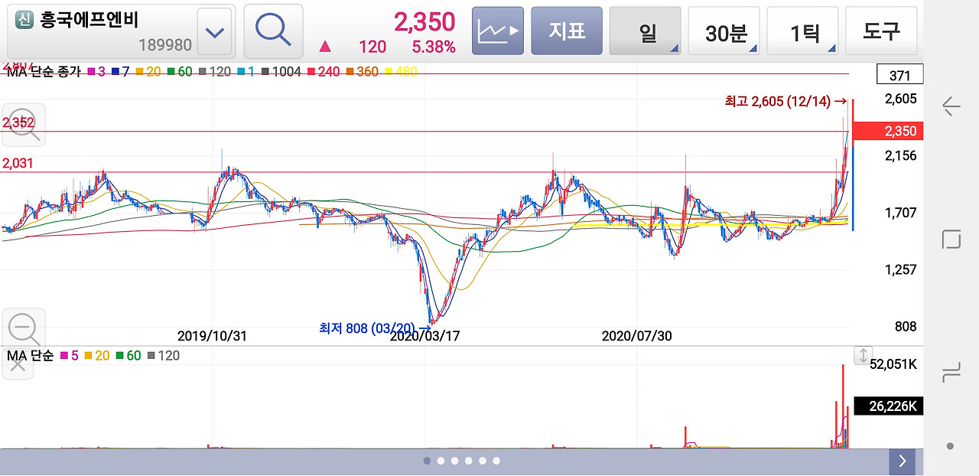The width and height of the screenshot is (979, 476).
Task: Click MA 1004 dark legend entry
Action: (x=281, y=72)
